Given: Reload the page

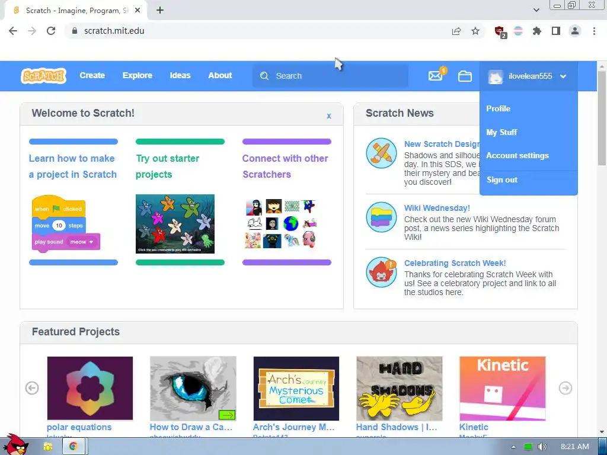Looking at the screenshot, I should 51,31.
